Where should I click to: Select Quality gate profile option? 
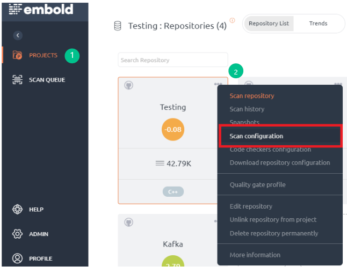[x=258, y=184]
